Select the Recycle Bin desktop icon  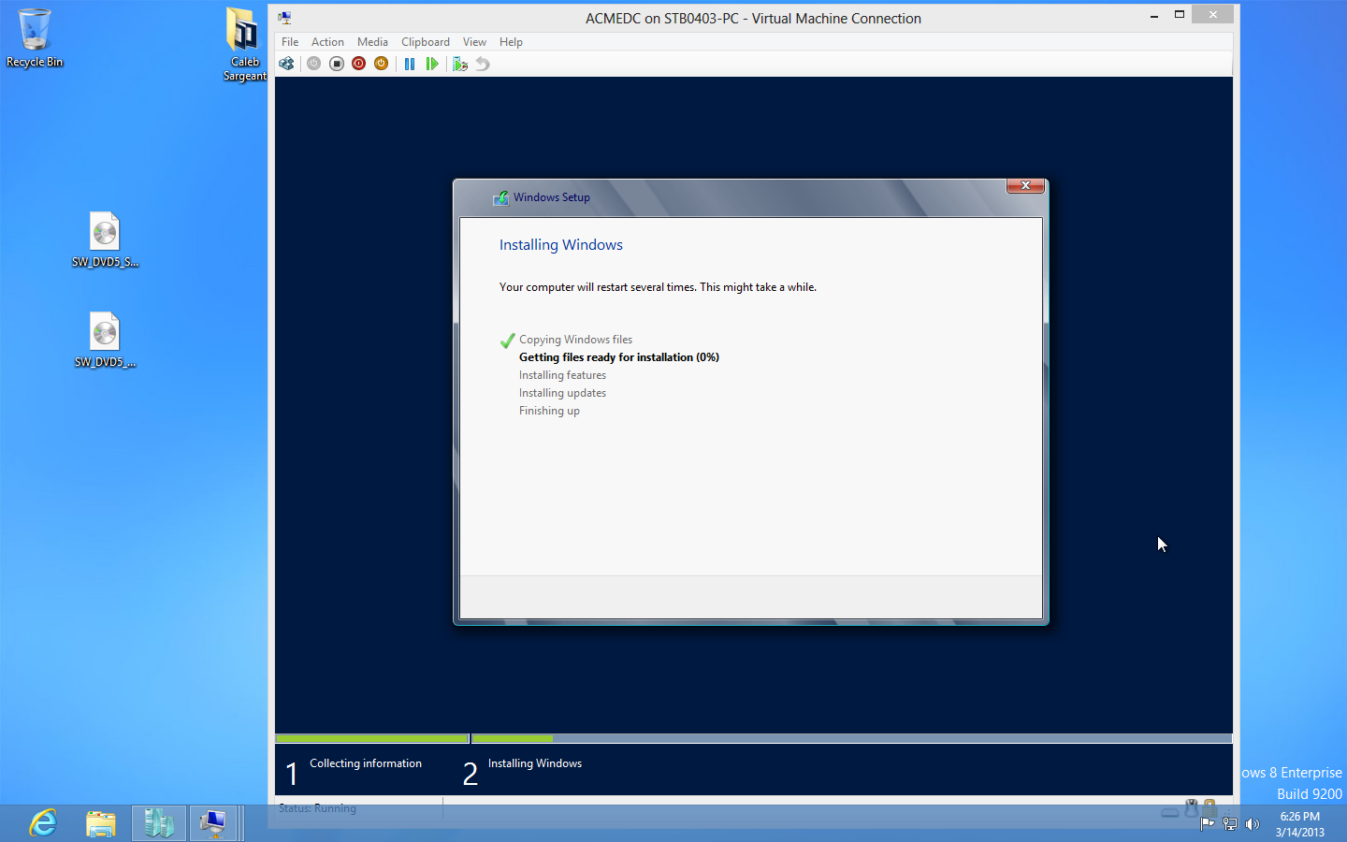click(x=35, y=38)
